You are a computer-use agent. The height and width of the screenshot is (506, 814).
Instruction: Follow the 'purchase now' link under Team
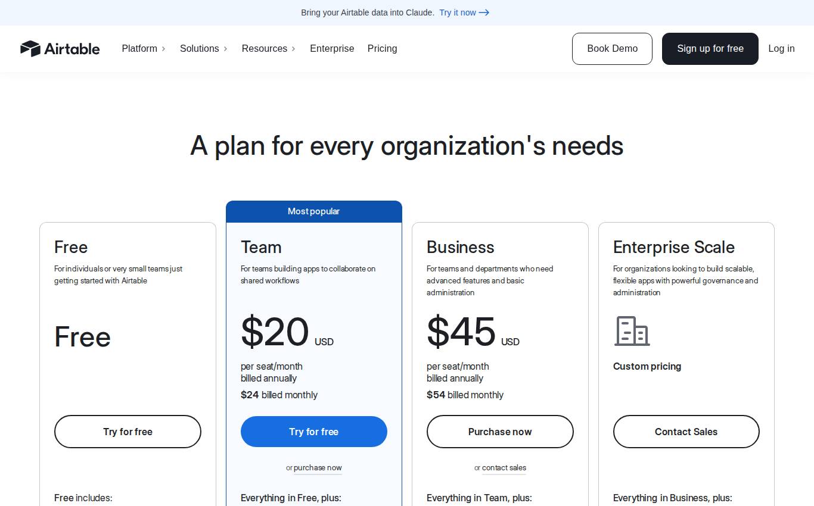[x=318, y=468]
